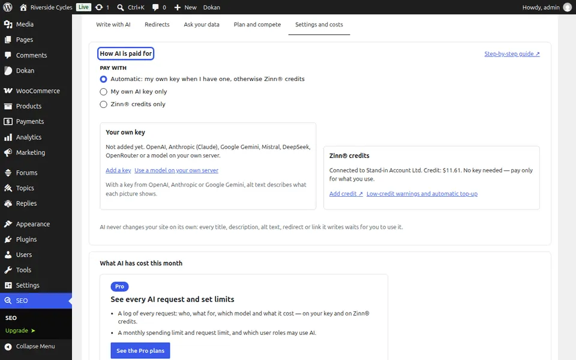Image resolution: width=576 pixels, height=360 pixels.
Task: Click the How AI is paid for heading
Action: (125, 53)
